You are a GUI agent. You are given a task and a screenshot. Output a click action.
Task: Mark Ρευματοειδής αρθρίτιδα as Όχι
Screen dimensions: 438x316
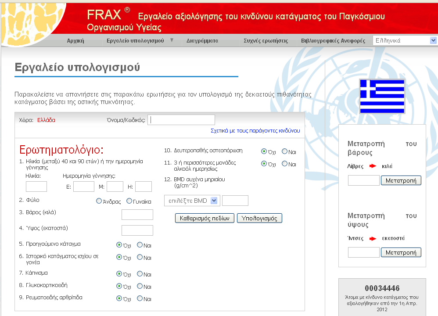pos(119,298)
